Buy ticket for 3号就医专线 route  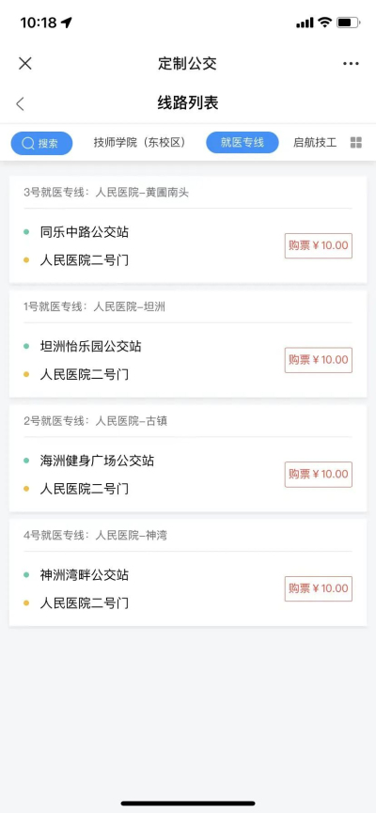(x=319, y=245)
